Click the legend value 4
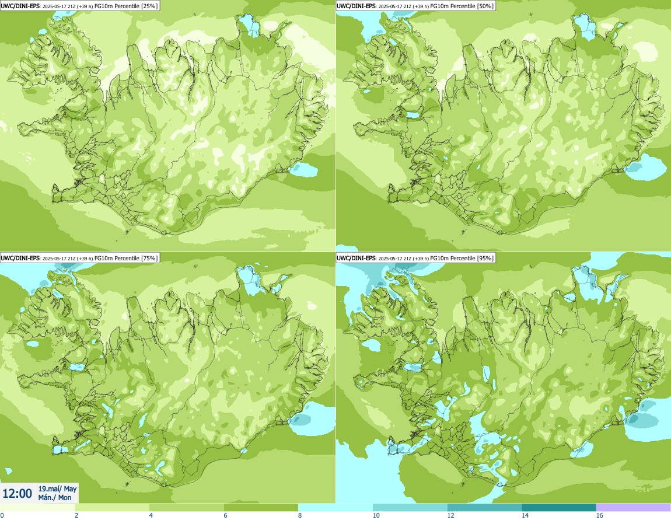Viewport: 671px width, 520px height. [x=151, y=516]
